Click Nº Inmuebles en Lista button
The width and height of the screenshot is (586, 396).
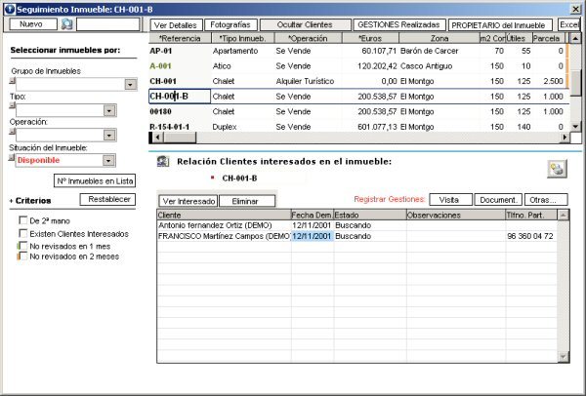coord(95,181)
